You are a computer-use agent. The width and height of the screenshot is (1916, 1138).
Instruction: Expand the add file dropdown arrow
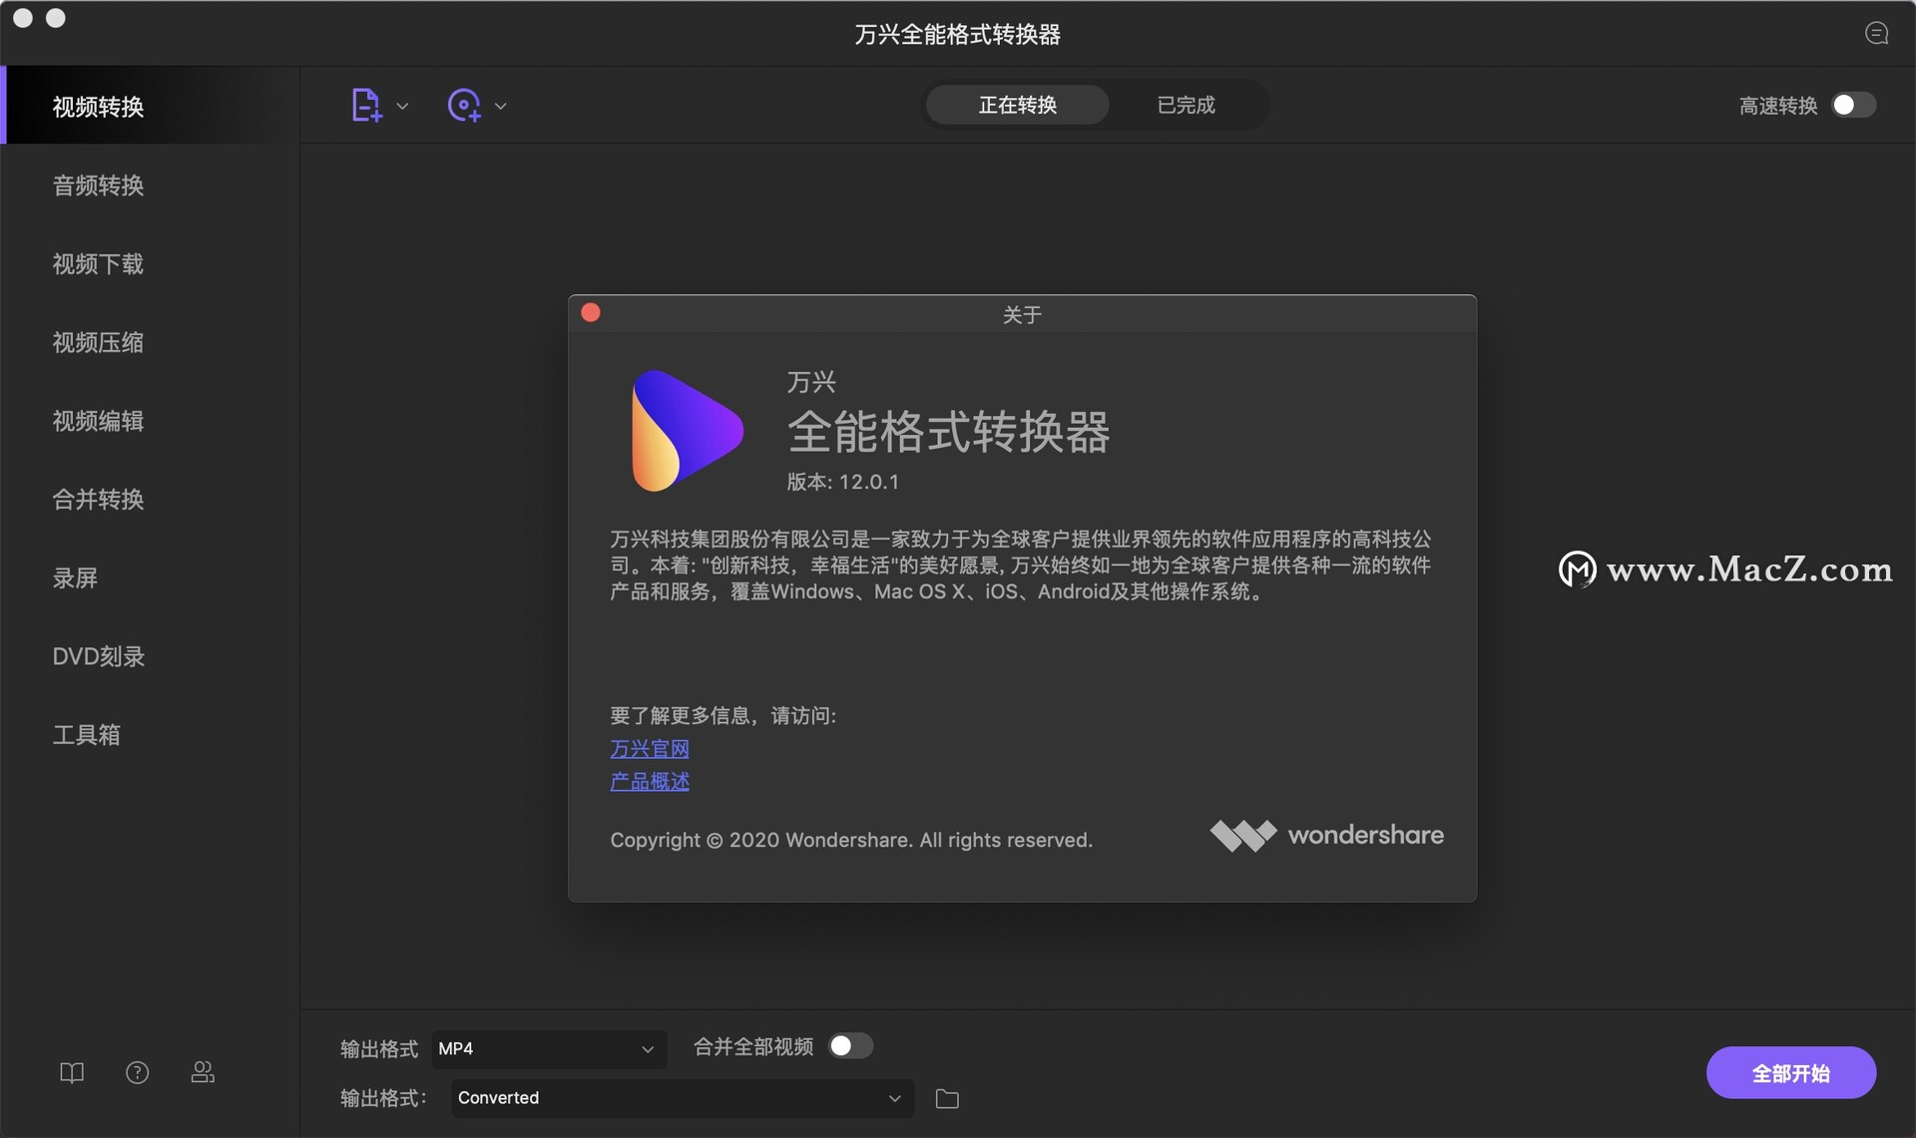pyautogui.click(x=402, y=106)
